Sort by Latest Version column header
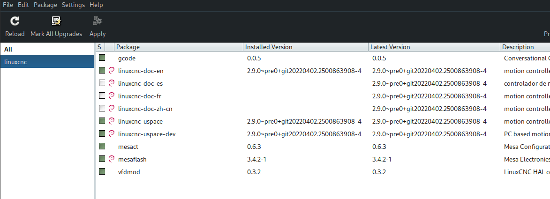550x199 pixels. point(434,47)
